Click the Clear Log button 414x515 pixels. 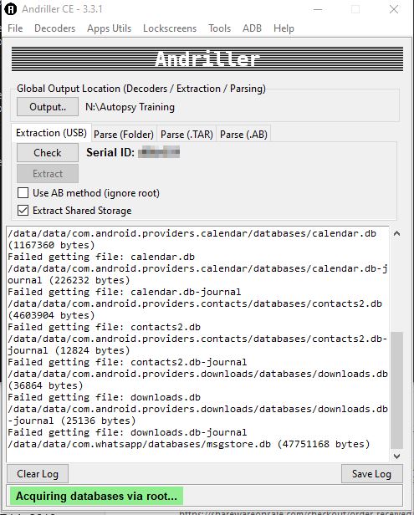pos(38,473)
